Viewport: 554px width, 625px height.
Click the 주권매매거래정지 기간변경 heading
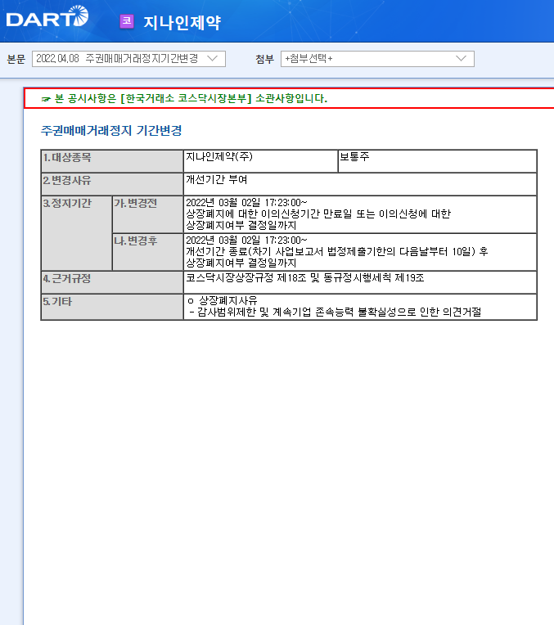coord(111,130)
